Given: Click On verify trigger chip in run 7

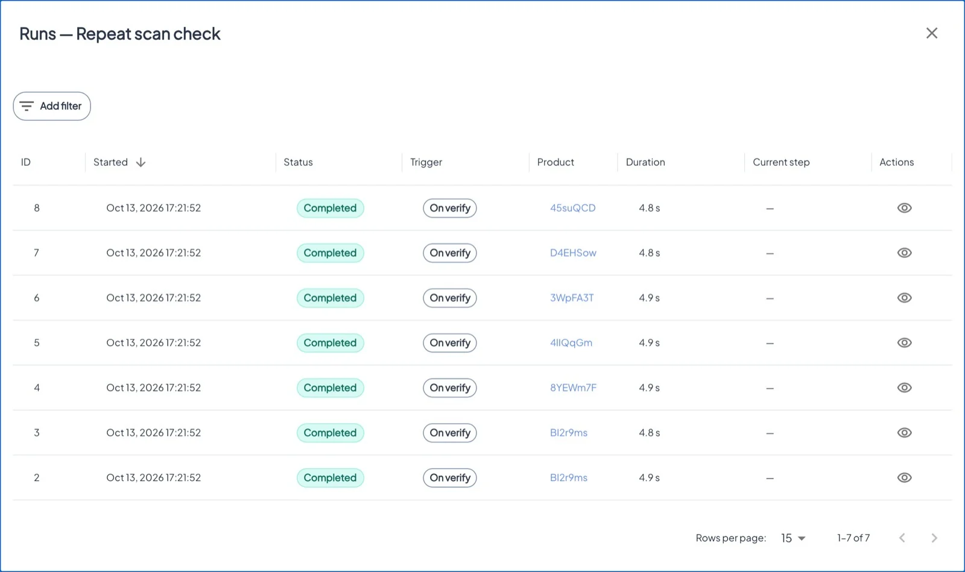Looking at the screenshot, I should 450,253.
